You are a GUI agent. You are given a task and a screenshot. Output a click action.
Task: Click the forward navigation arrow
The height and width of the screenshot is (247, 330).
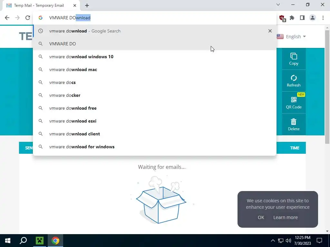coord(17,18)
